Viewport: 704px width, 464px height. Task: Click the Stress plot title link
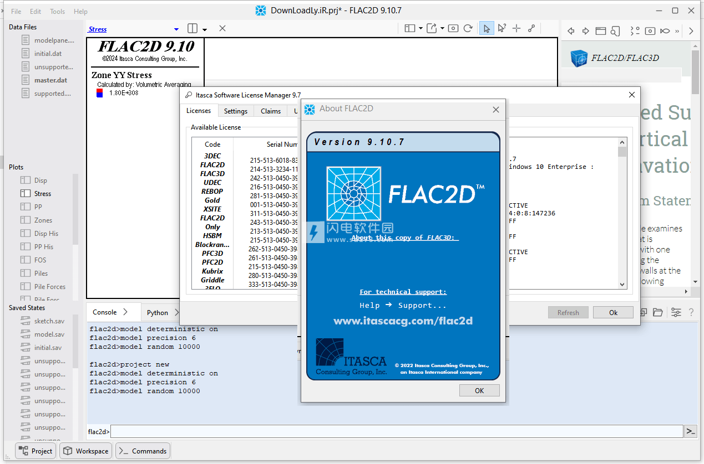[x=98, y=29]
